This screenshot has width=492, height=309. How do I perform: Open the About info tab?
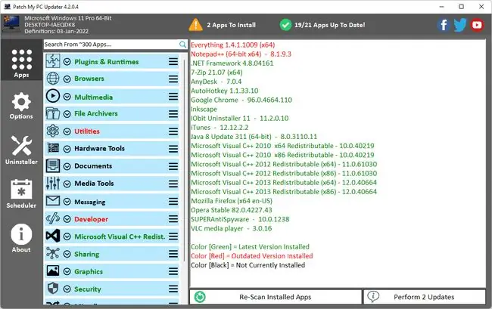pyautogui.click(x=21, y=238)
